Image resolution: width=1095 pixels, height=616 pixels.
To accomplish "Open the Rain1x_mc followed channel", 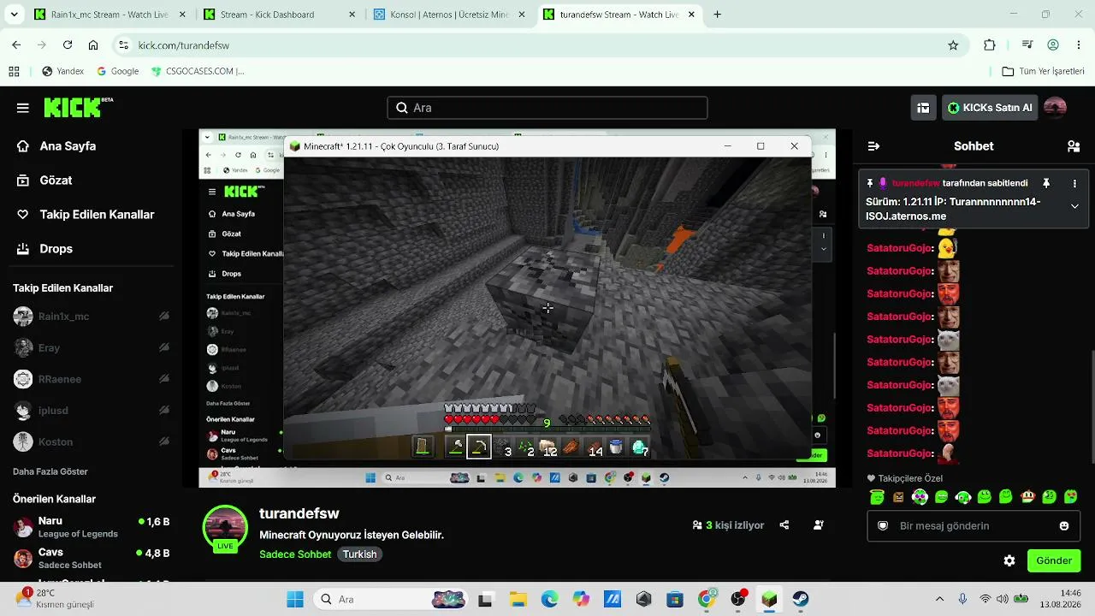I will tap(92, 317).
